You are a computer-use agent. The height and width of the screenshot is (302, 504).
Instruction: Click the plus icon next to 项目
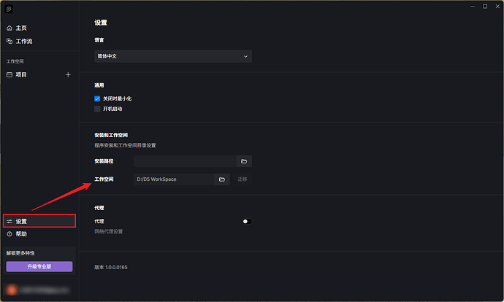pyautogui.click(x=68, y=74)
